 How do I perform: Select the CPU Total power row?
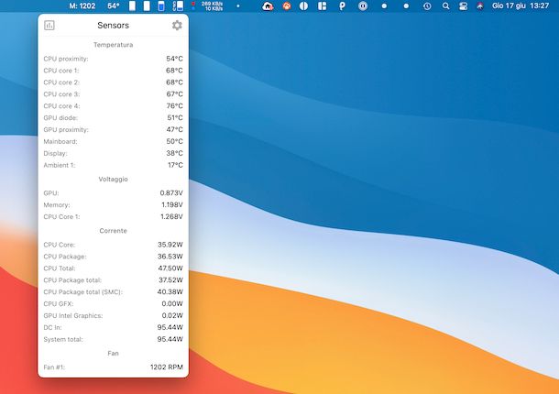(x=113, y=268)
